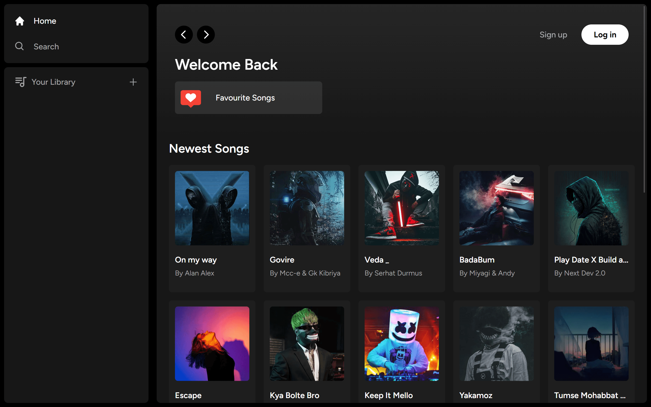Click the artist text By Serhat Durmus

(393, 273)
